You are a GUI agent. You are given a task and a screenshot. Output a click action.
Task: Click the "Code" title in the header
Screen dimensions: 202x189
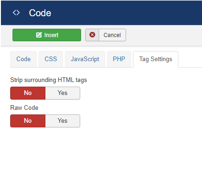pos(40,13)
